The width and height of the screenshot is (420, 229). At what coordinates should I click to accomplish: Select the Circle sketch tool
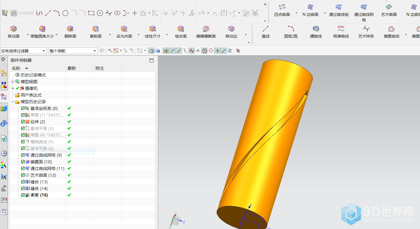[65, 13]
